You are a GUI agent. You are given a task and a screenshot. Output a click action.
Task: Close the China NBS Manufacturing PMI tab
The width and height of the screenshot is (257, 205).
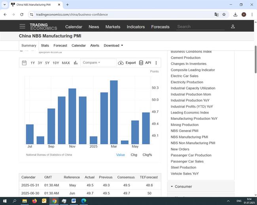tap(59, 5)
